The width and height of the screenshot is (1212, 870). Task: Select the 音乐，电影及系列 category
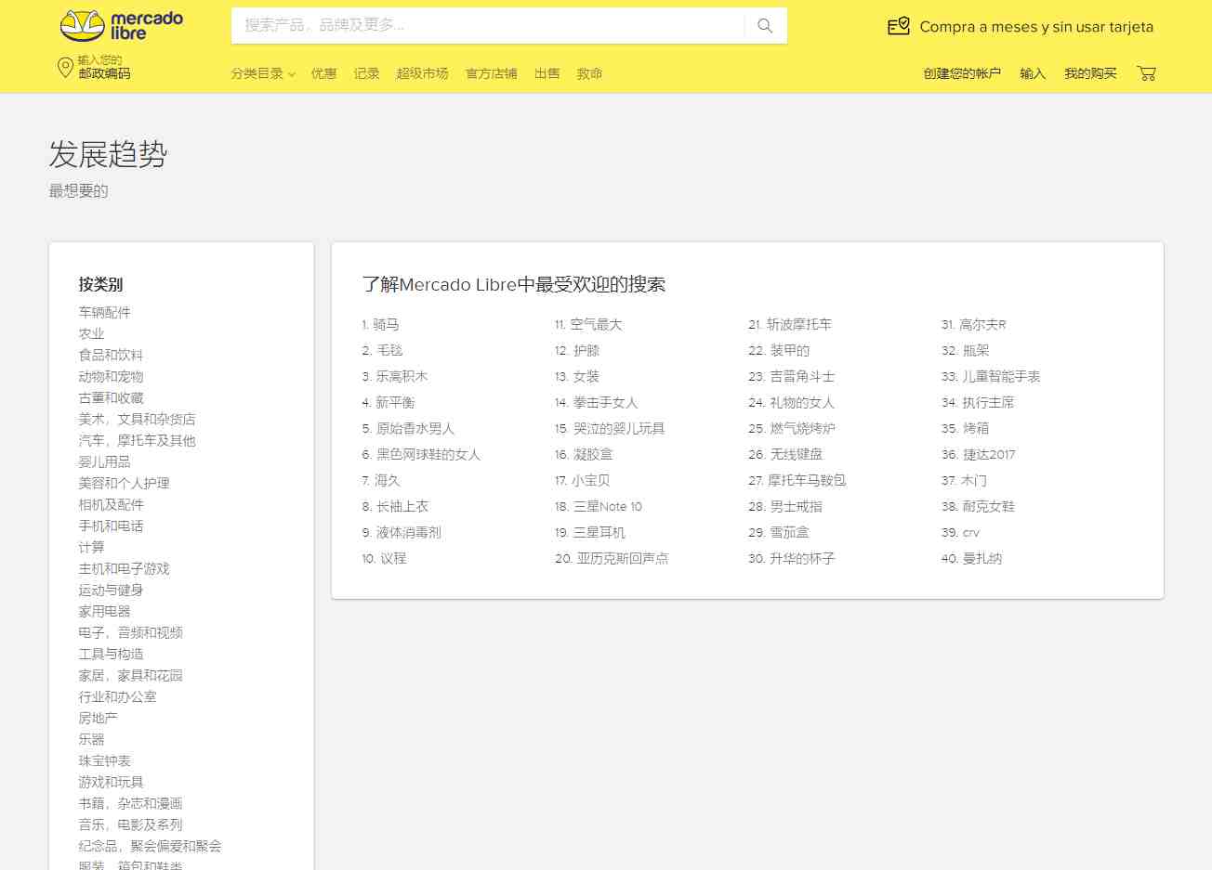pos(130,825)
